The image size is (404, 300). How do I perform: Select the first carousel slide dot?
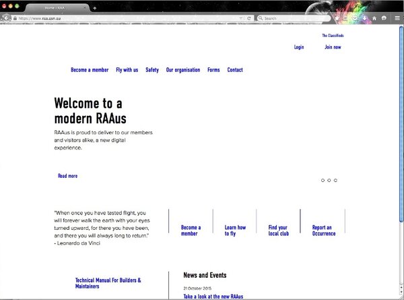(323, 181)
